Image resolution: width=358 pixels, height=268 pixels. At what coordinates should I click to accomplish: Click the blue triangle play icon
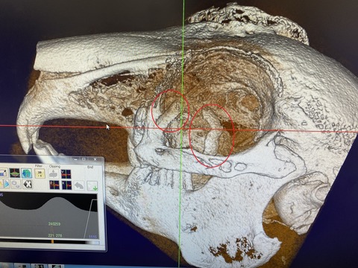6,184
